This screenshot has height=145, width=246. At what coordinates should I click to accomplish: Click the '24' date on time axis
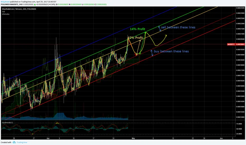coord(113,138)
